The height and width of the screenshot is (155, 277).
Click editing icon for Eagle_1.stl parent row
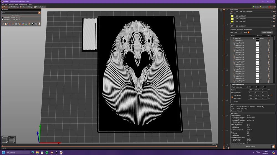tap(268, 38)
